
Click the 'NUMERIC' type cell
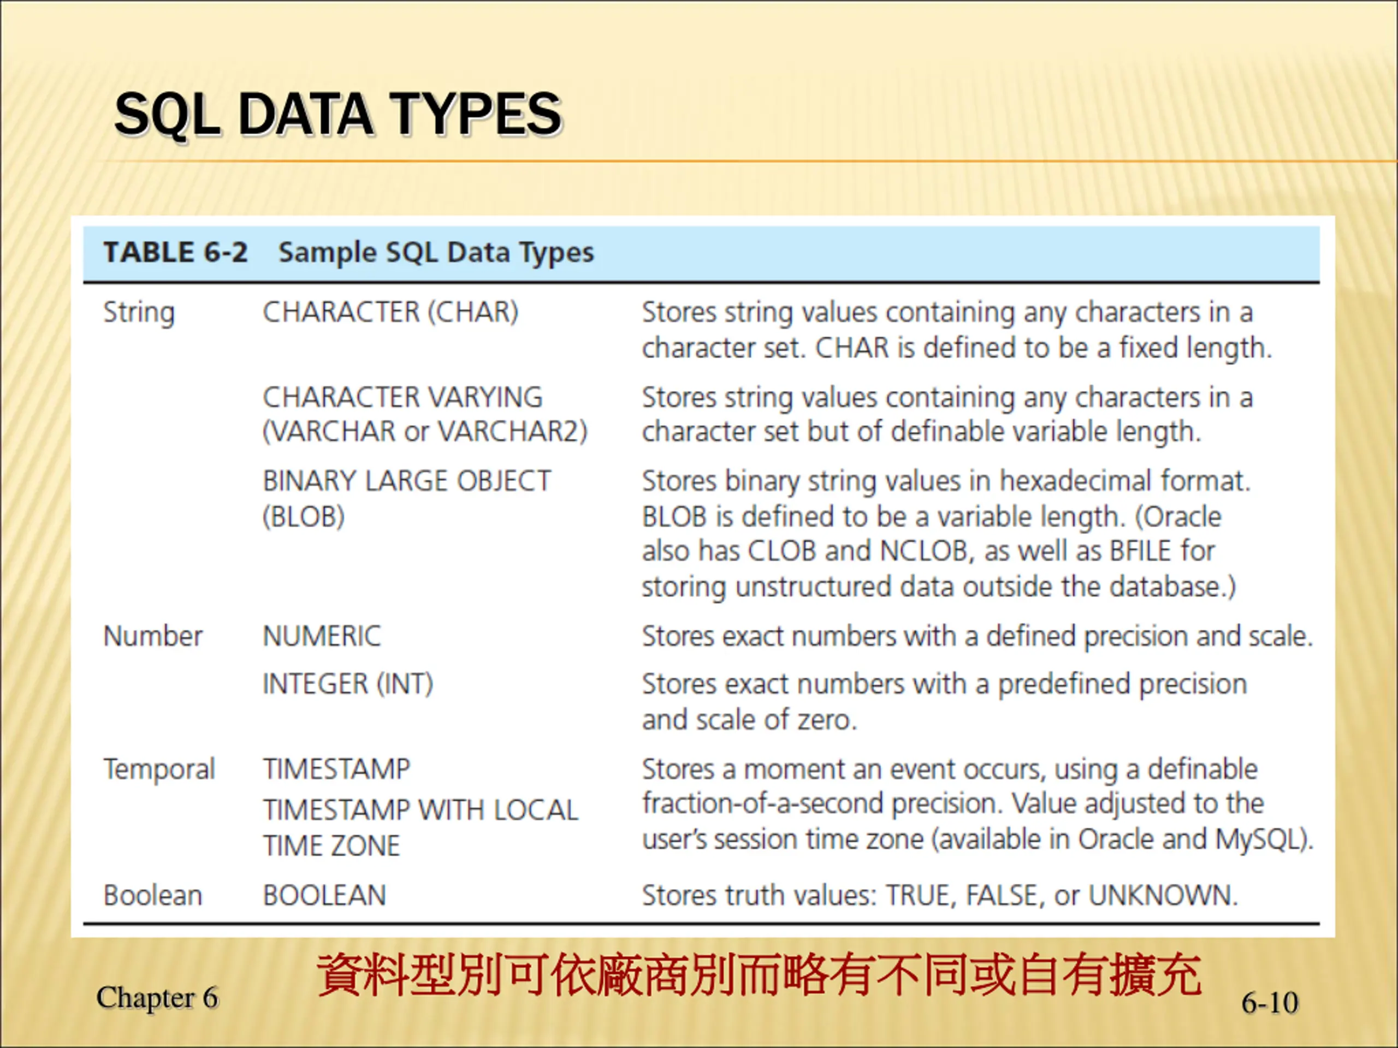(322, 636)
